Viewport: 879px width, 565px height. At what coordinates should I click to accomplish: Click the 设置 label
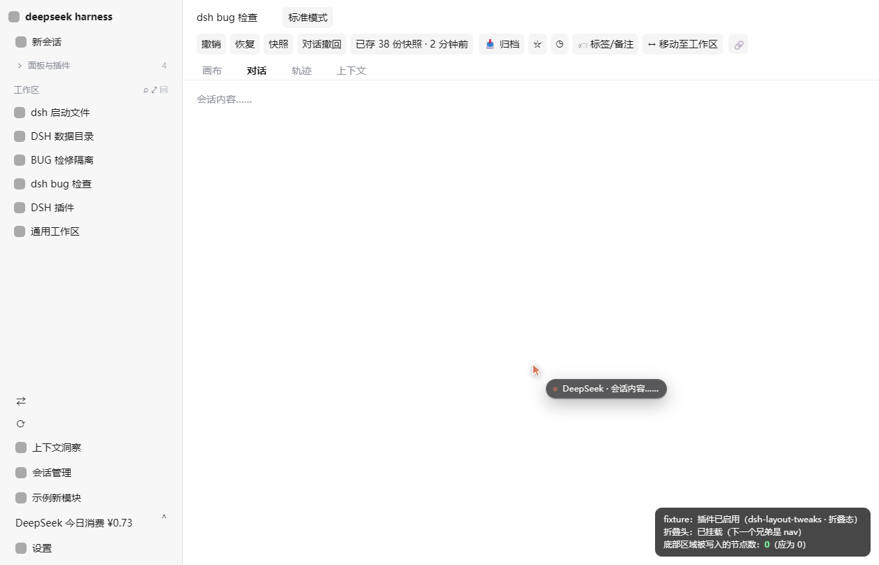(x=42, y=548)
